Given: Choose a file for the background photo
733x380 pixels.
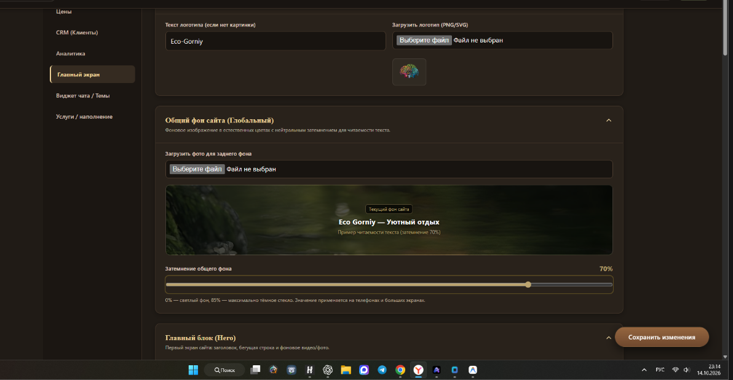Looking at the screenshot, I should pos(197,169).
